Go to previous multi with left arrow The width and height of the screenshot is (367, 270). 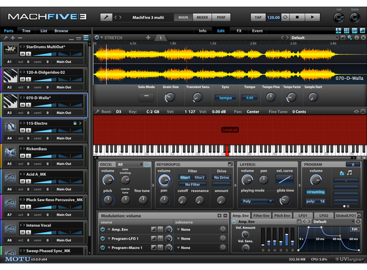pos(116,17)
